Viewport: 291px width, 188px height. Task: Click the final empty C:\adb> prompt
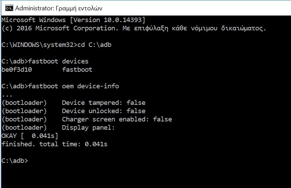[14, 161]
